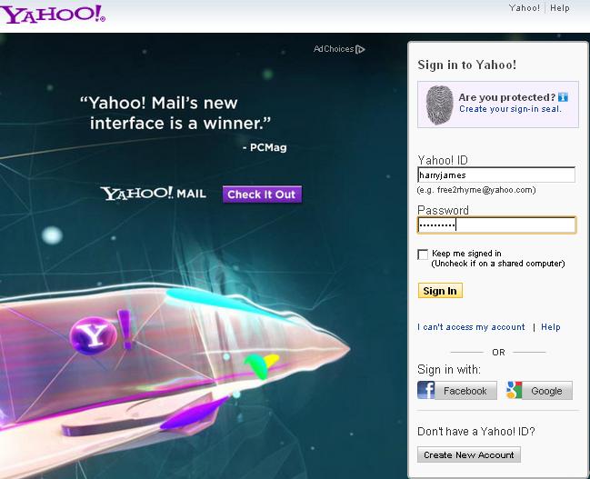Focus the Yahoo! ID input field
The width and height of the screenshot is (590, 479).
coord(496,175)
